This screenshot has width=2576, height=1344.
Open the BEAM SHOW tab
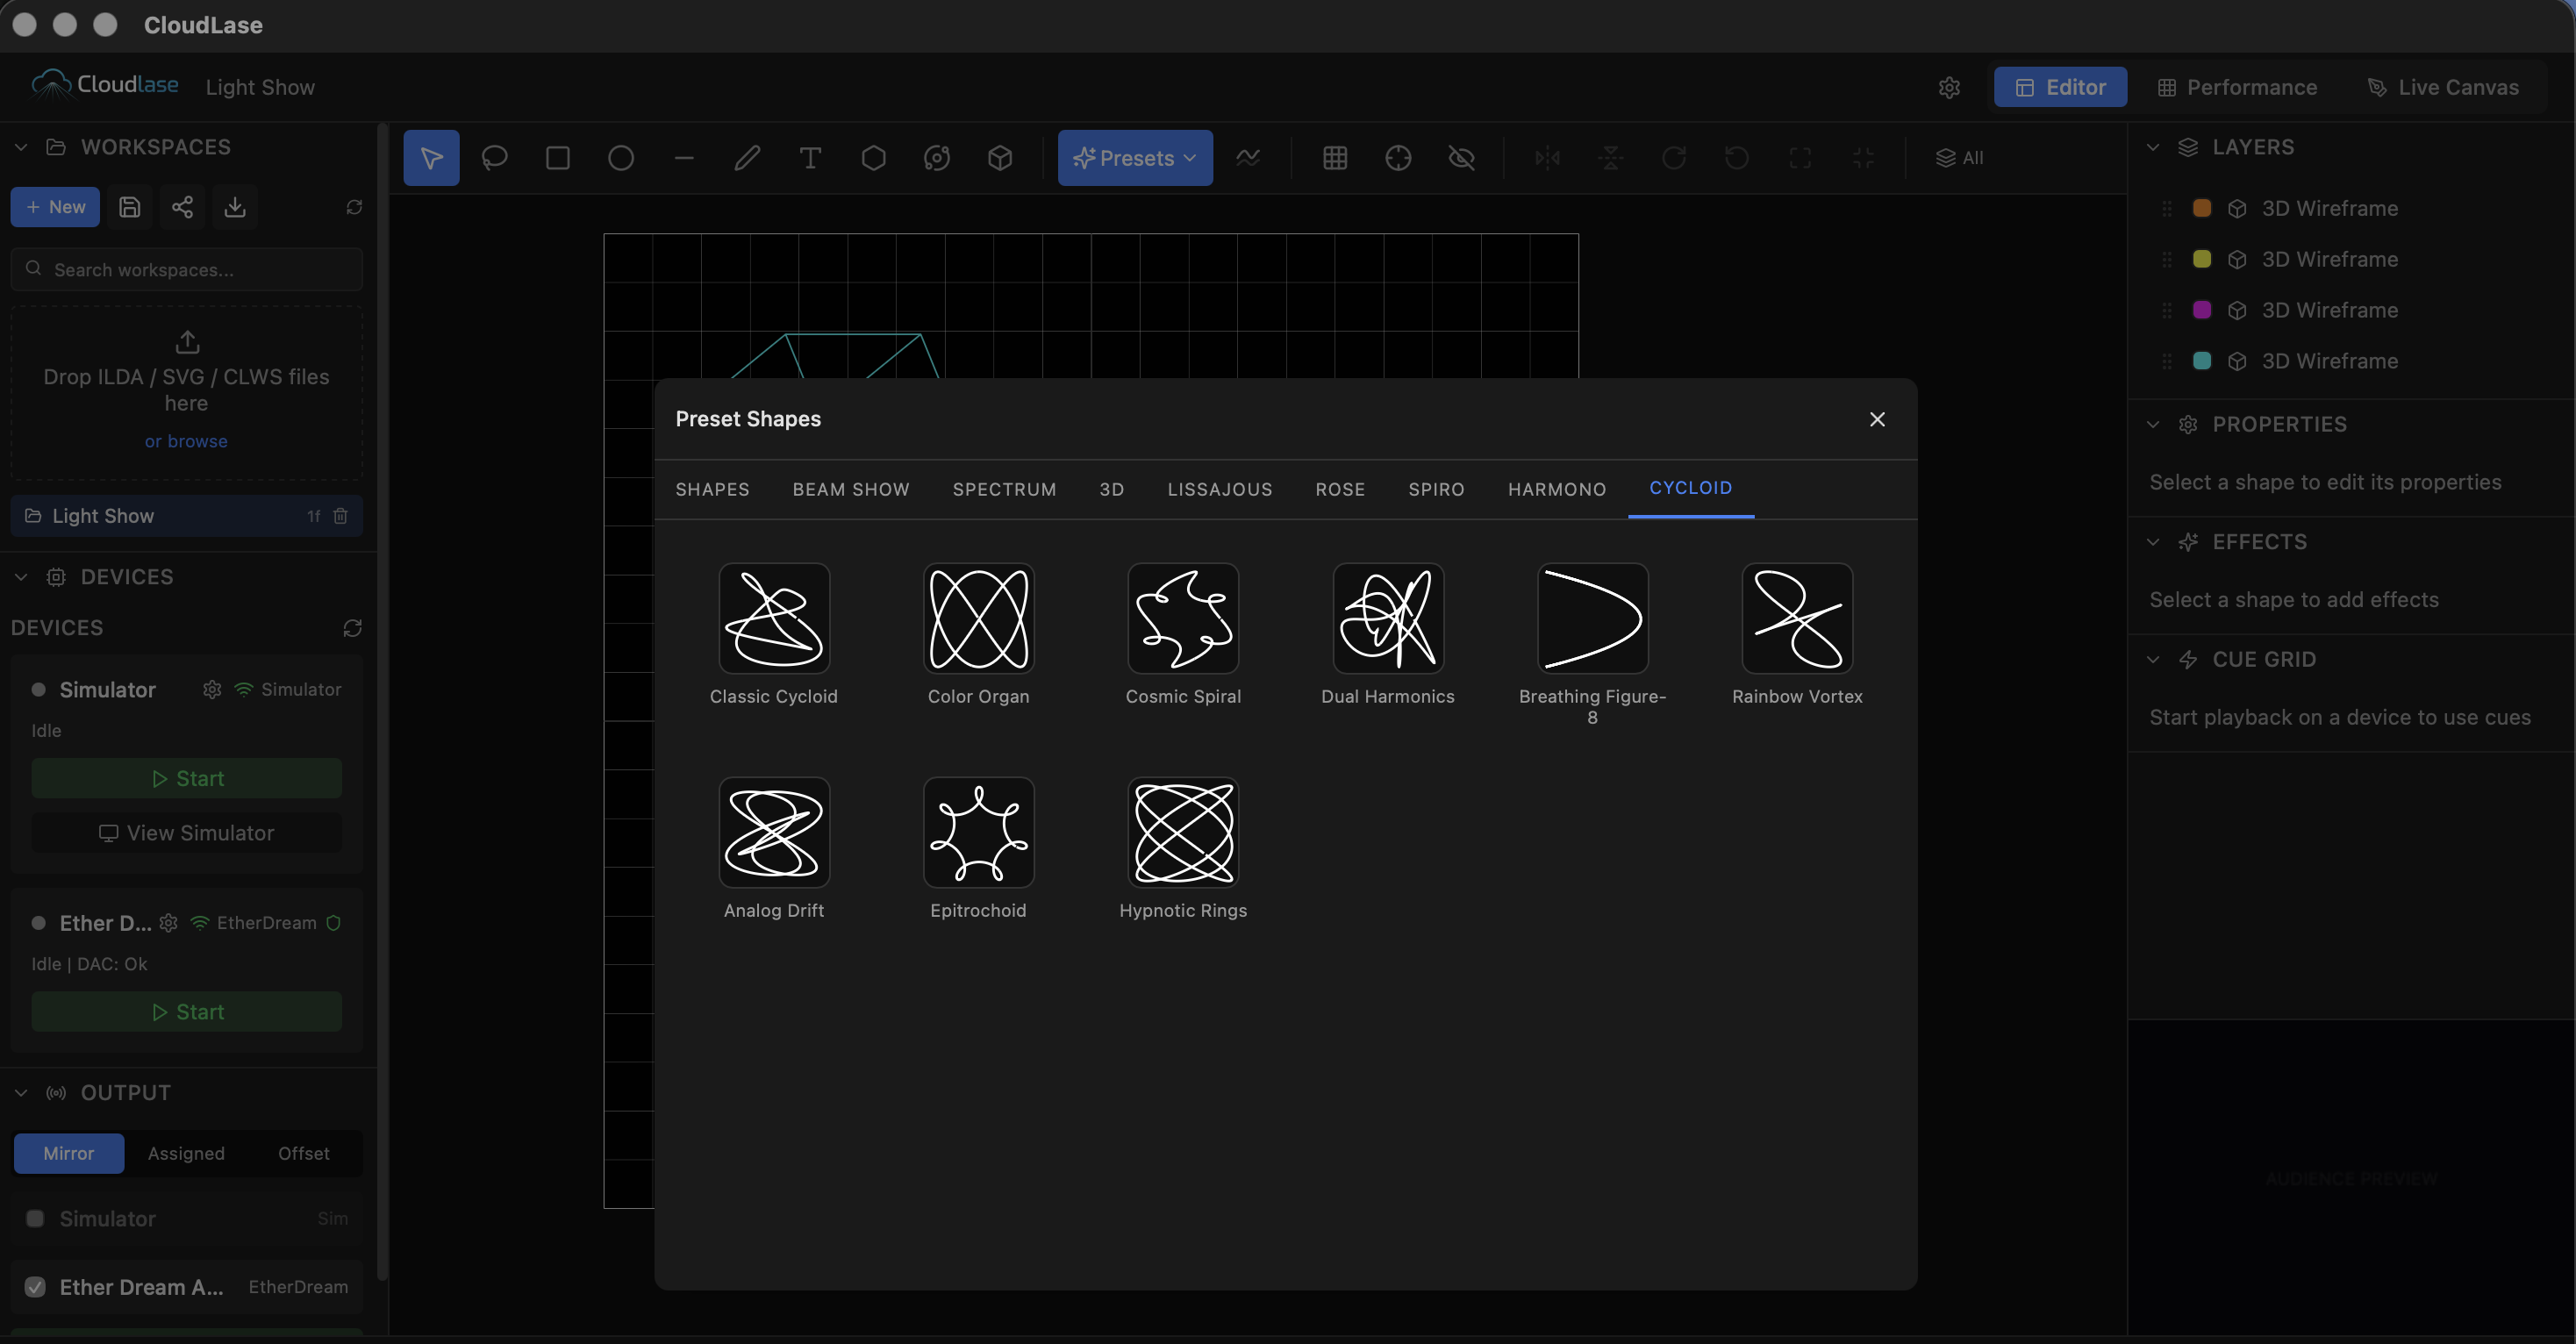(851, 489)
